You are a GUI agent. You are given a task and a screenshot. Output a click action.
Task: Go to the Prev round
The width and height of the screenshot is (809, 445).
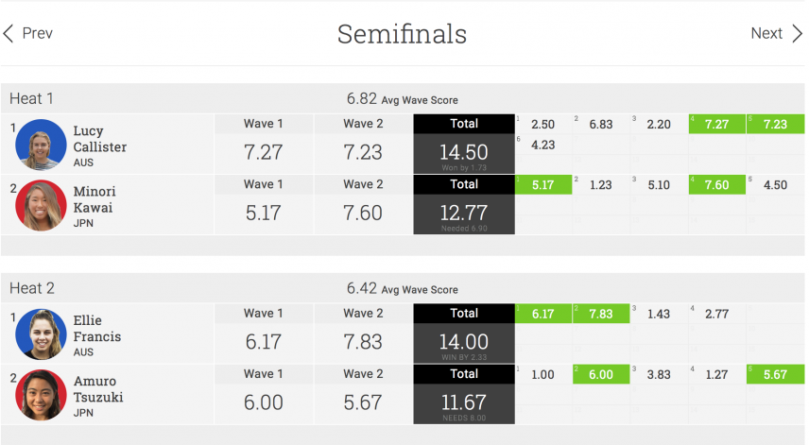[37, 33]
